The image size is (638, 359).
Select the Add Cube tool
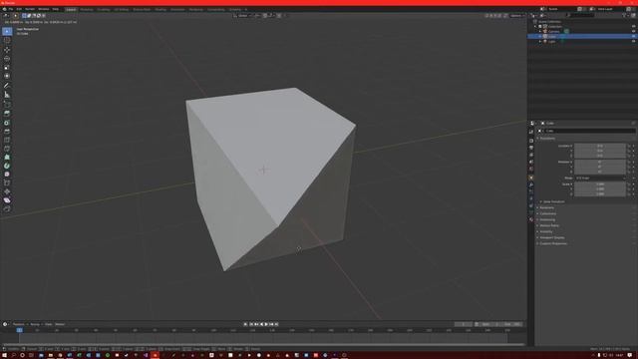click(7, 104)
